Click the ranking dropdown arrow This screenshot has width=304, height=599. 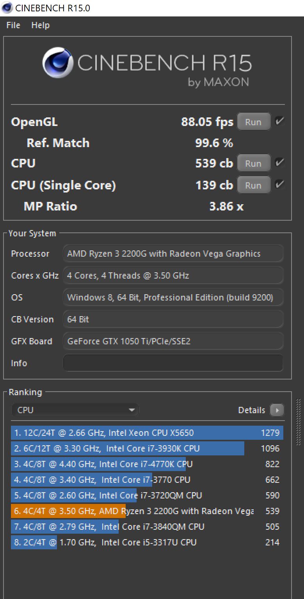click(132, 410)
